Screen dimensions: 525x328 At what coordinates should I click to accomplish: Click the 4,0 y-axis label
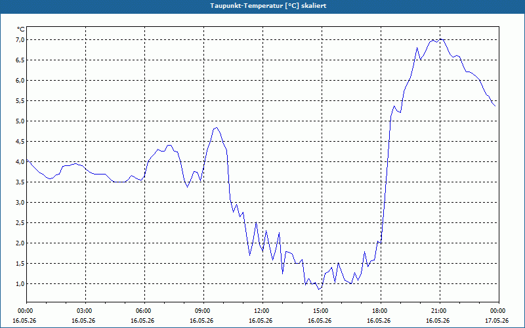click(20, 161)
